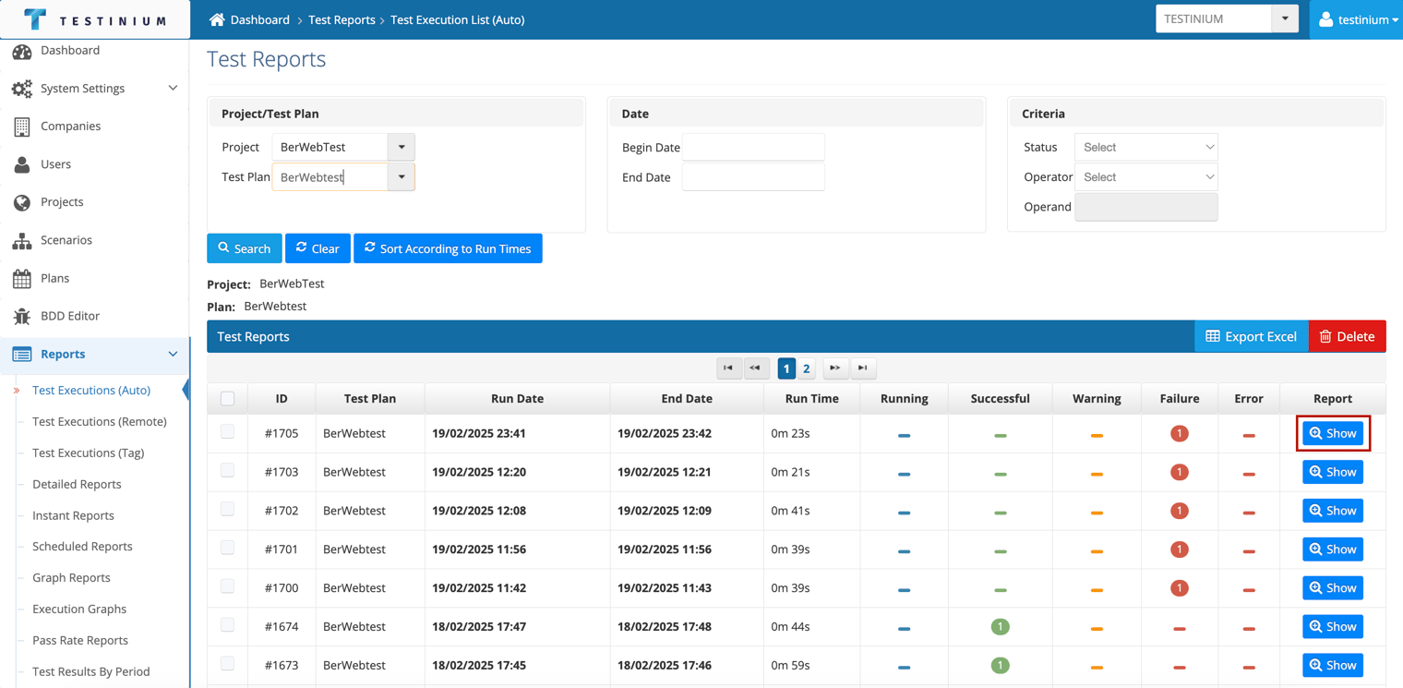Open Graph Reports menu item
Screen dimensions: 1403x688
coord(71,577)
